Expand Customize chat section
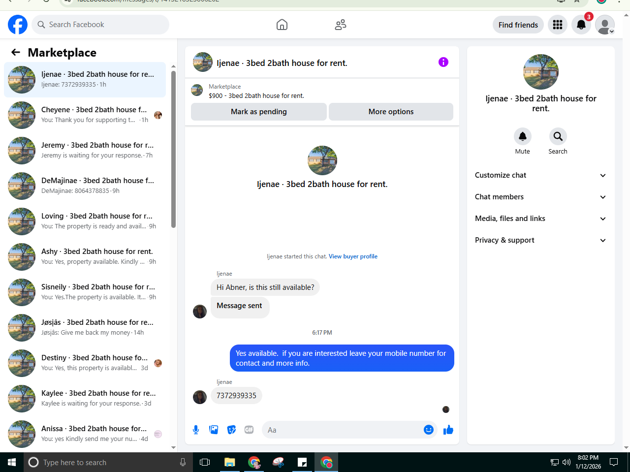 click(x=541, y=175)
